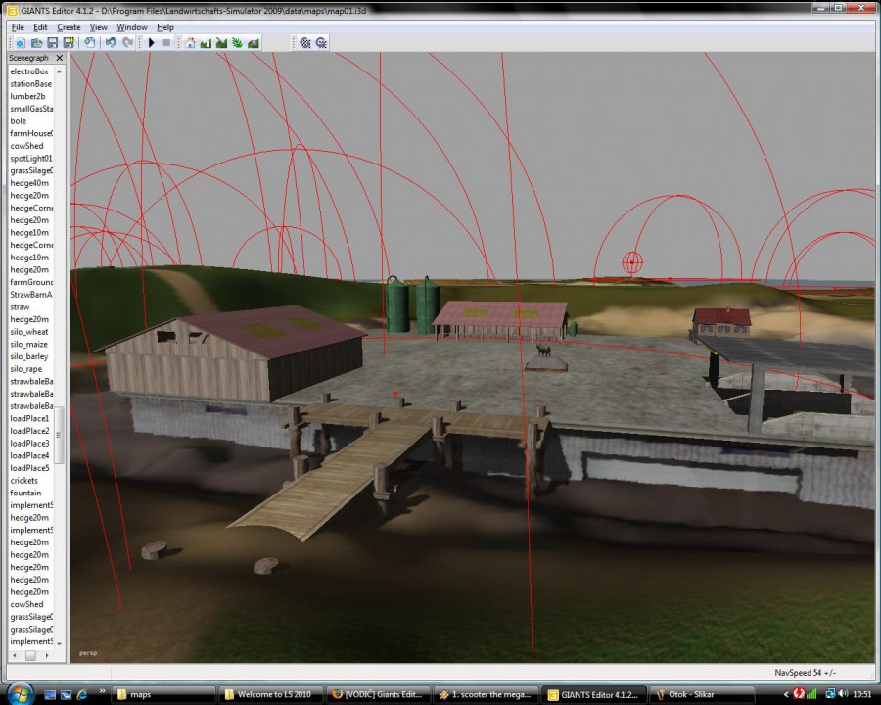
Task: Click the Undo arrow icon
Action: click(x=111, y=43)
